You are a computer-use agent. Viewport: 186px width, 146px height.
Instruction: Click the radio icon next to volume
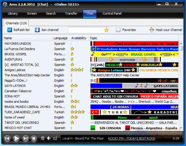click(55, 138)
